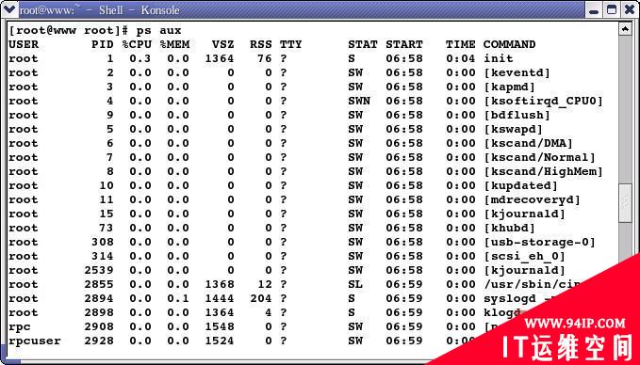This screenshot has width=640, height=365.
Task: Click the '[usb-storage-0]' process name
Action: (x=539, y=243)
